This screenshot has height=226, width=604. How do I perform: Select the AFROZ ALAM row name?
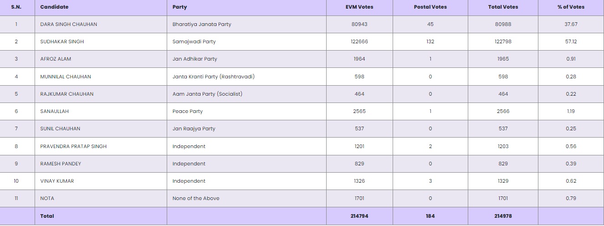pos(56,59)
